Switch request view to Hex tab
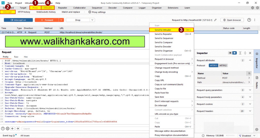This screenshot has width=260, height=138. pyautogui.click(x=26, y=57)
